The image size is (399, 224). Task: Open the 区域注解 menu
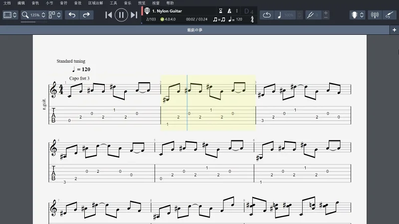[x=95, y=3]
